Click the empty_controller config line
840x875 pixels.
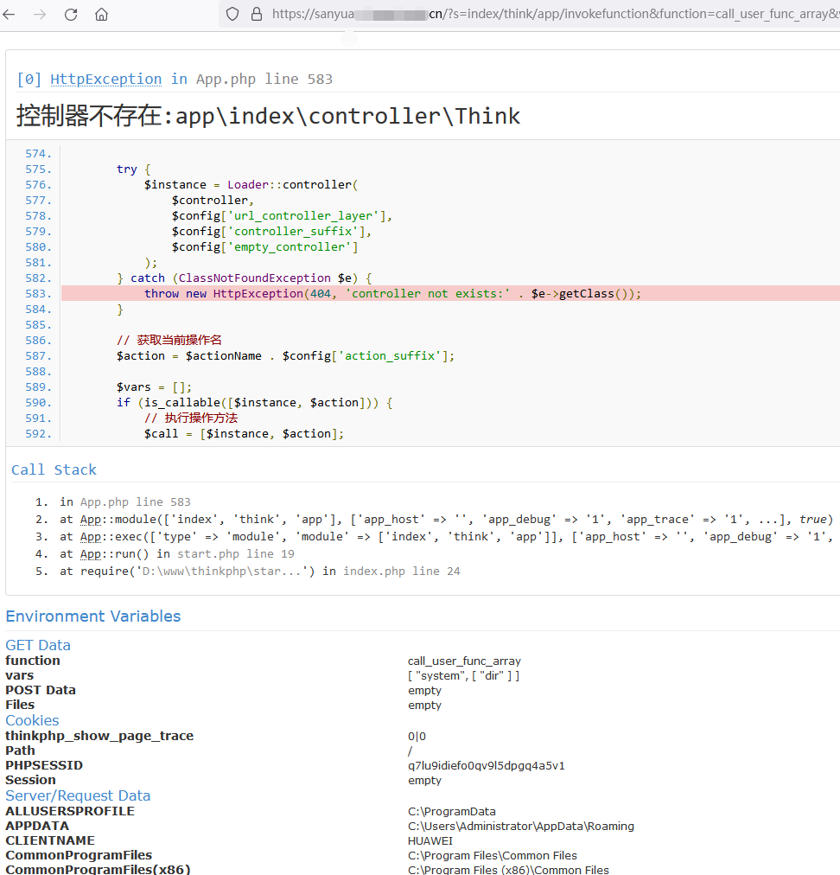(x=265, y=247)
